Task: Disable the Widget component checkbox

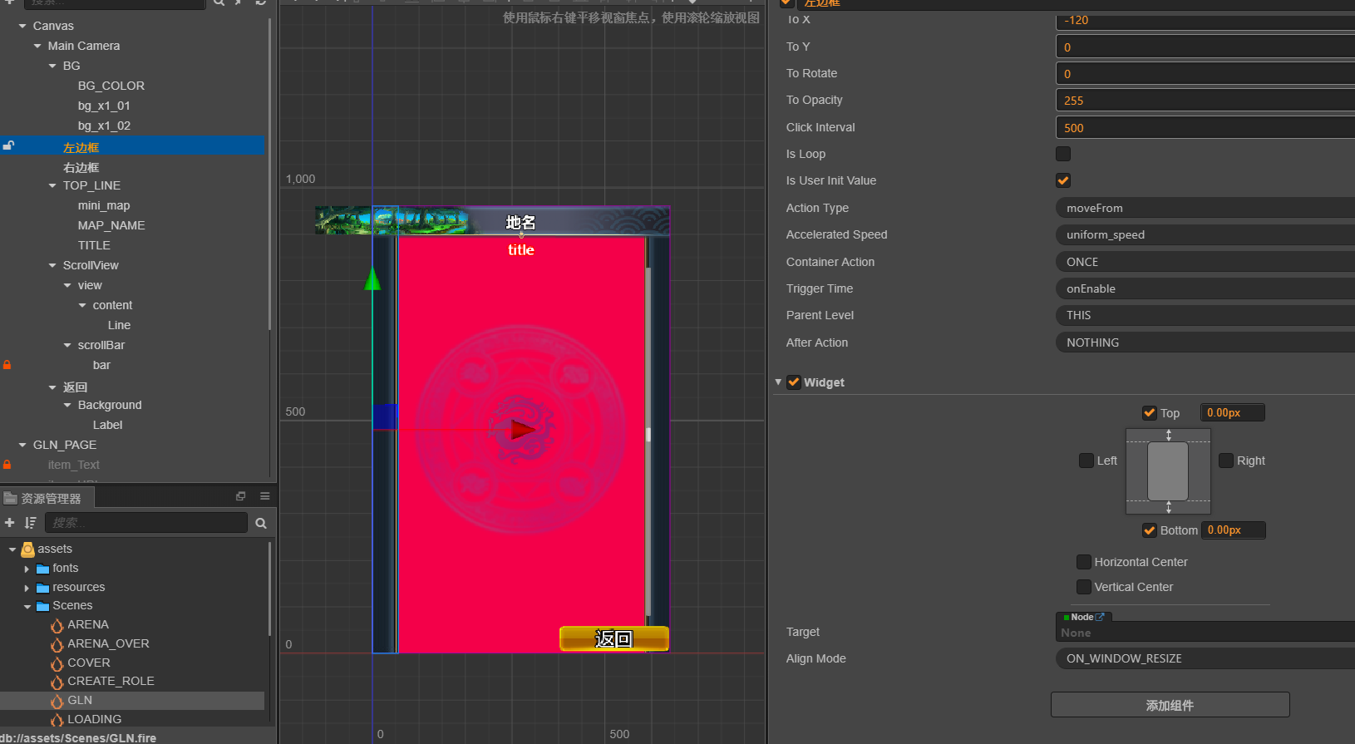Action: [x=794, y=382]
